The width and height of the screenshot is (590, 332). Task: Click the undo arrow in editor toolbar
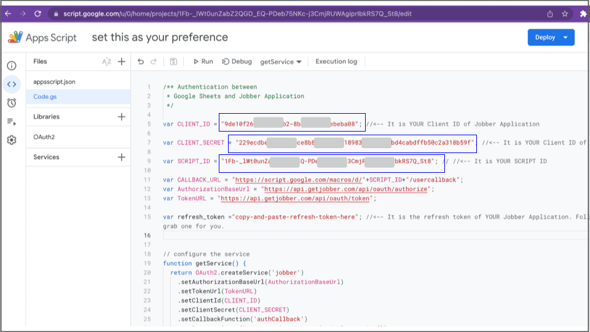pyautogui.click(x=141, y=61)
